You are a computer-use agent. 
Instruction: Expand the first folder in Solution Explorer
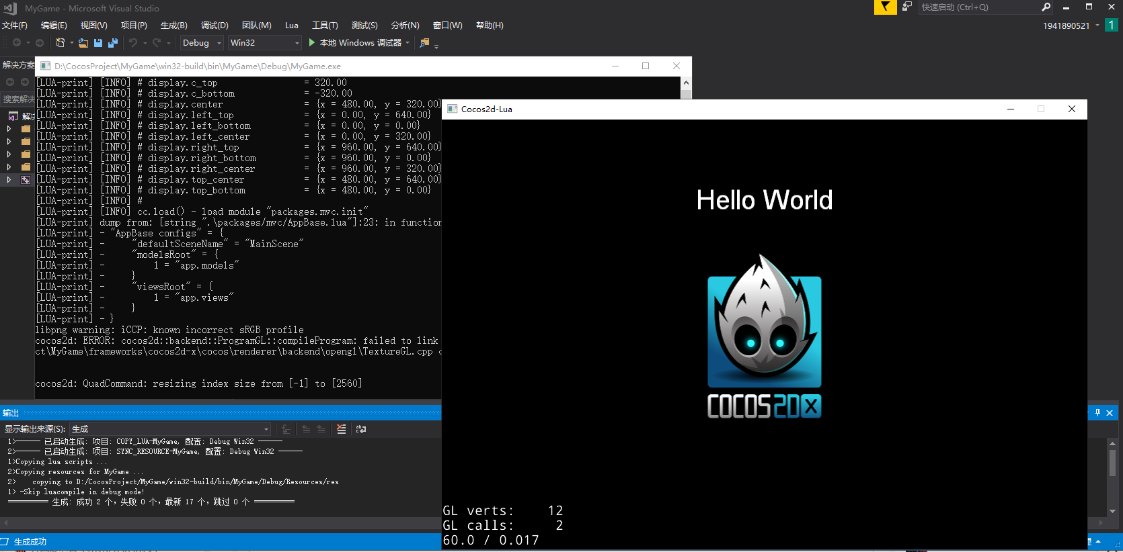[x=9, y=128]
